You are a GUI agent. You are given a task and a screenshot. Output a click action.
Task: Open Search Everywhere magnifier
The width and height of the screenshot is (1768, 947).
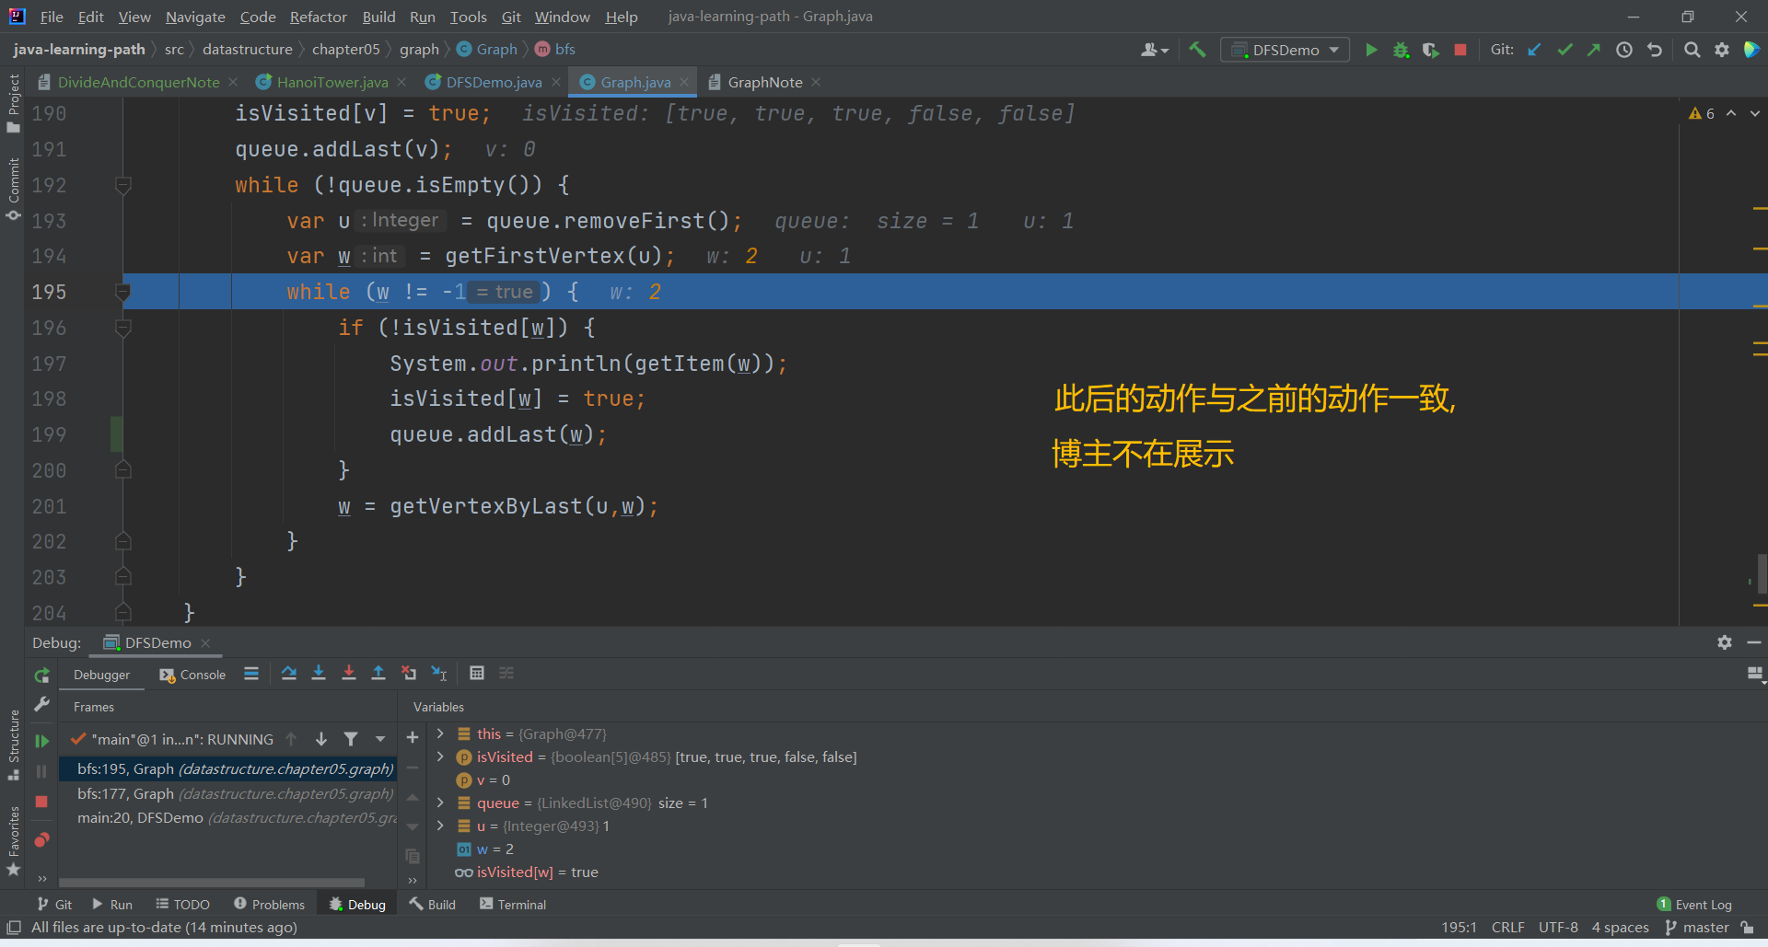coord(1692,50)
